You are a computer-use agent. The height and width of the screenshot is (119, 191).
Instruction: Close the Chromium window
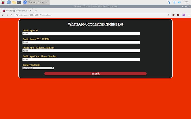189,6
